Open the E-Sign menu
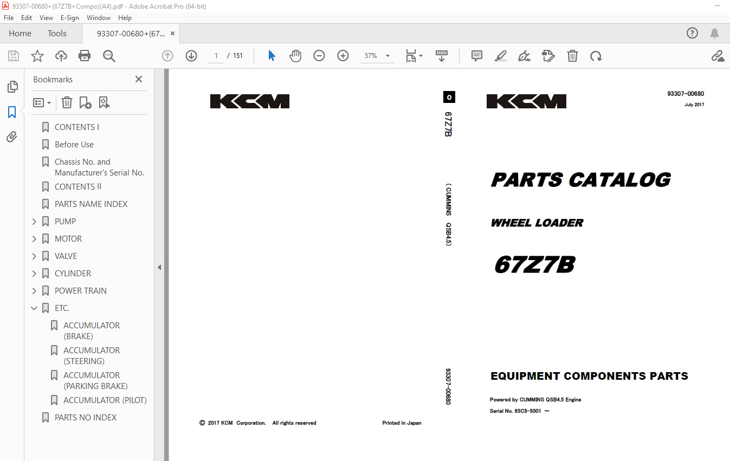 (x=69, y=18)
